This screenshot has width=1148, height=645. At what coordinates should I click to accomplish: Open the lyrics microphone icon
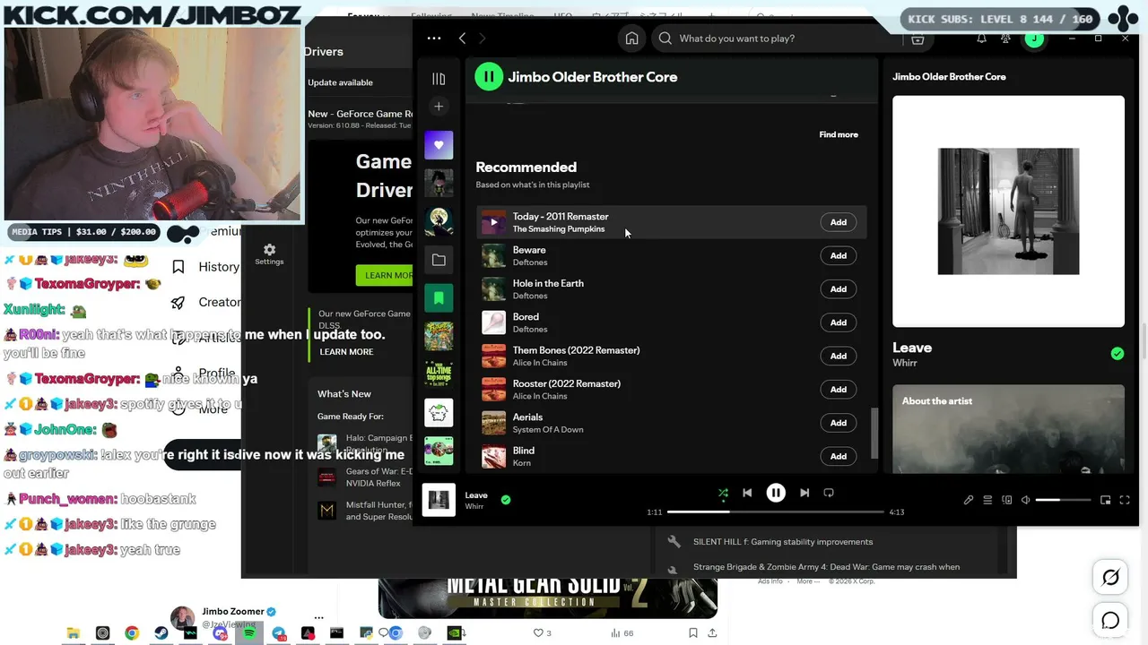tap(969, 500)
